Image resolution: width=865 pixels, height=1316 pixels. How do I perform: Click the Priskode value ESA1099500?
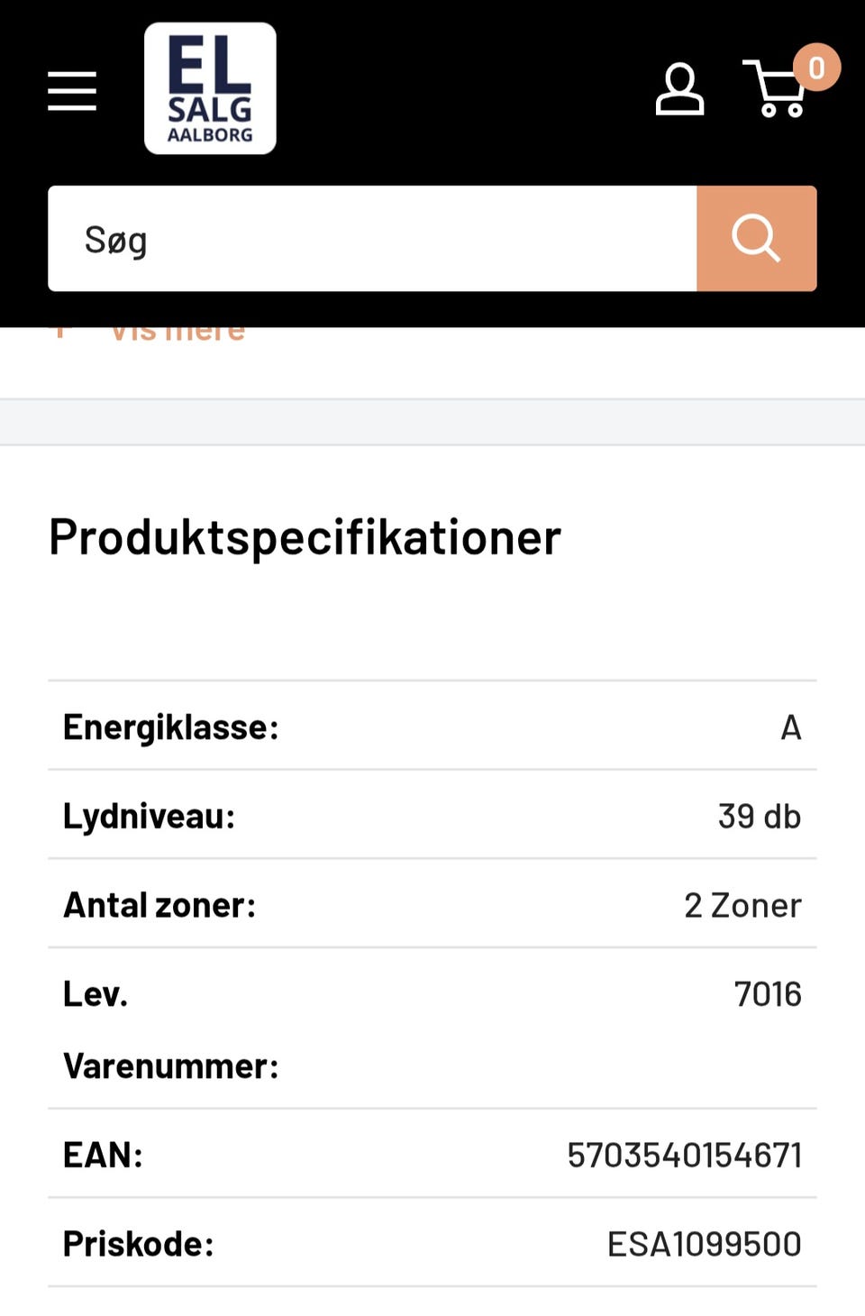click(x=704, y=1244)
